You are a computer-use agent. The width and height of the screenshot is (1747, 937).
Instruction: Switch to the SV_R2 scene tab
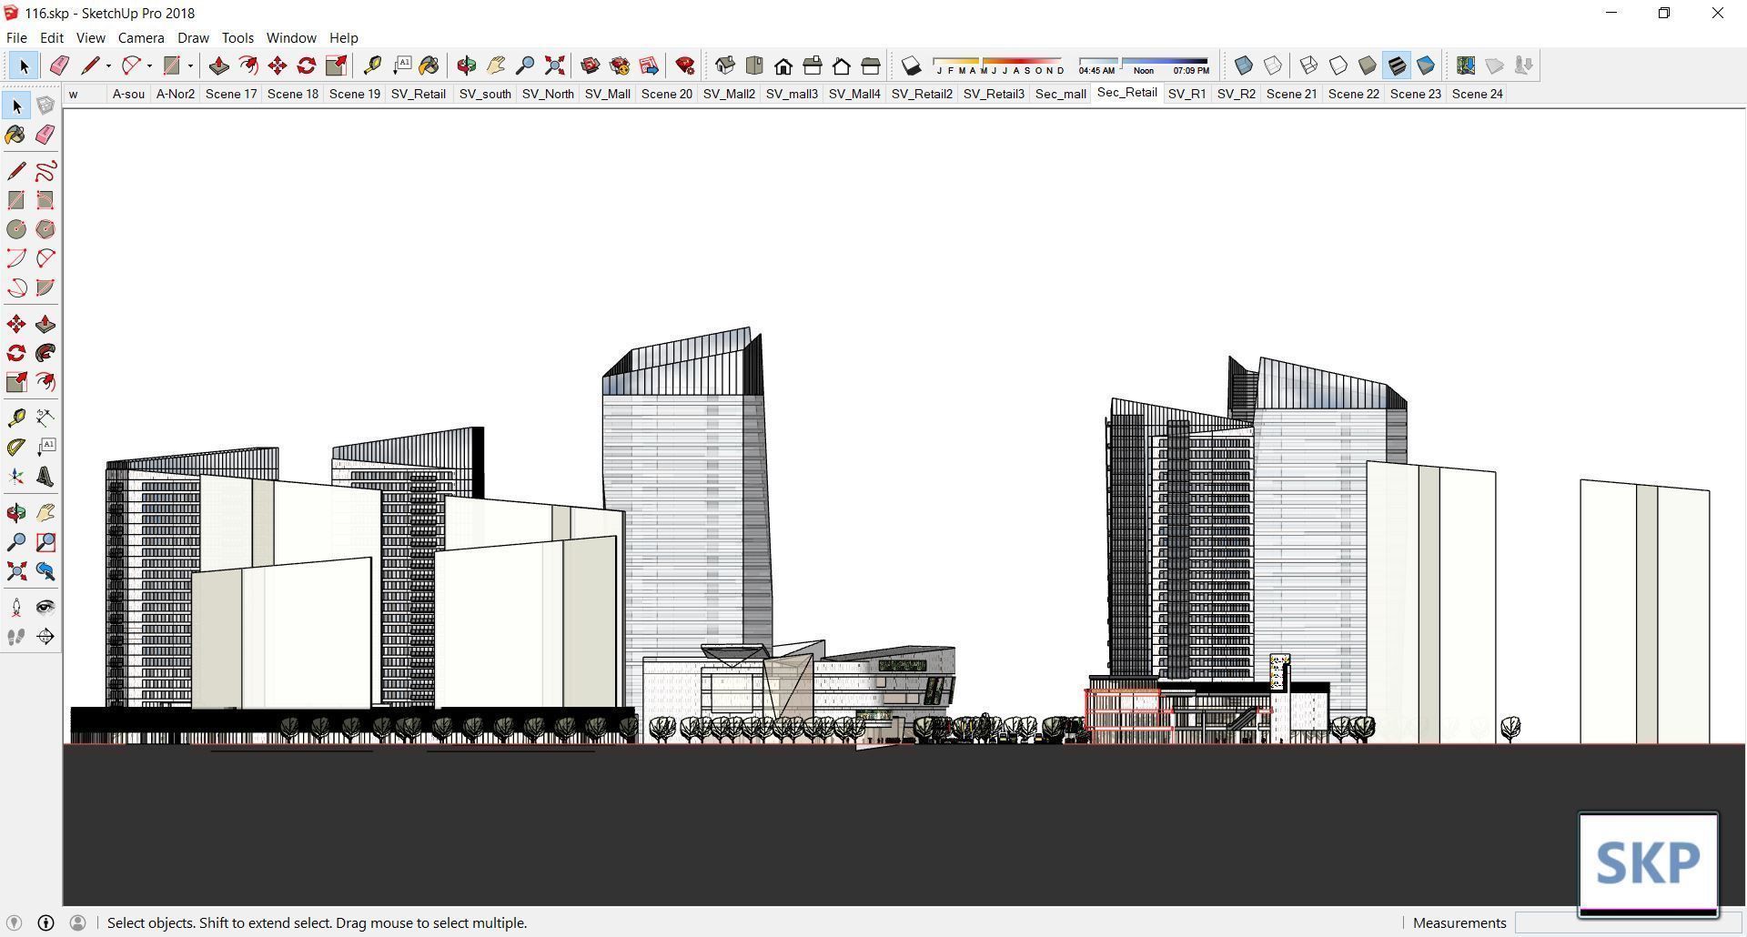tap(1237, 94)
